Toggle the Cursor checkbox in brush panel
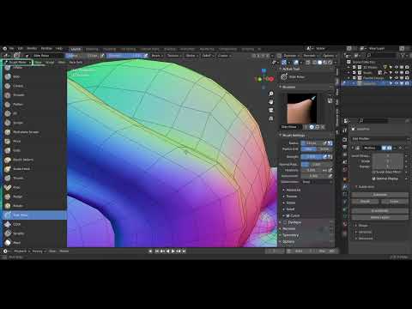The width and height of the screenshot is (412, 309). (288, 215)
